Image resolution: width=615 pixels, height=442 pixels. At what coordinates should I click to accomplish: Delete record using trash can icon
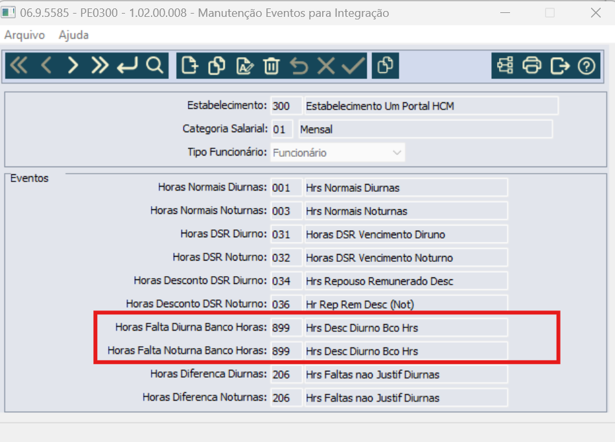[x=272, y=65]
